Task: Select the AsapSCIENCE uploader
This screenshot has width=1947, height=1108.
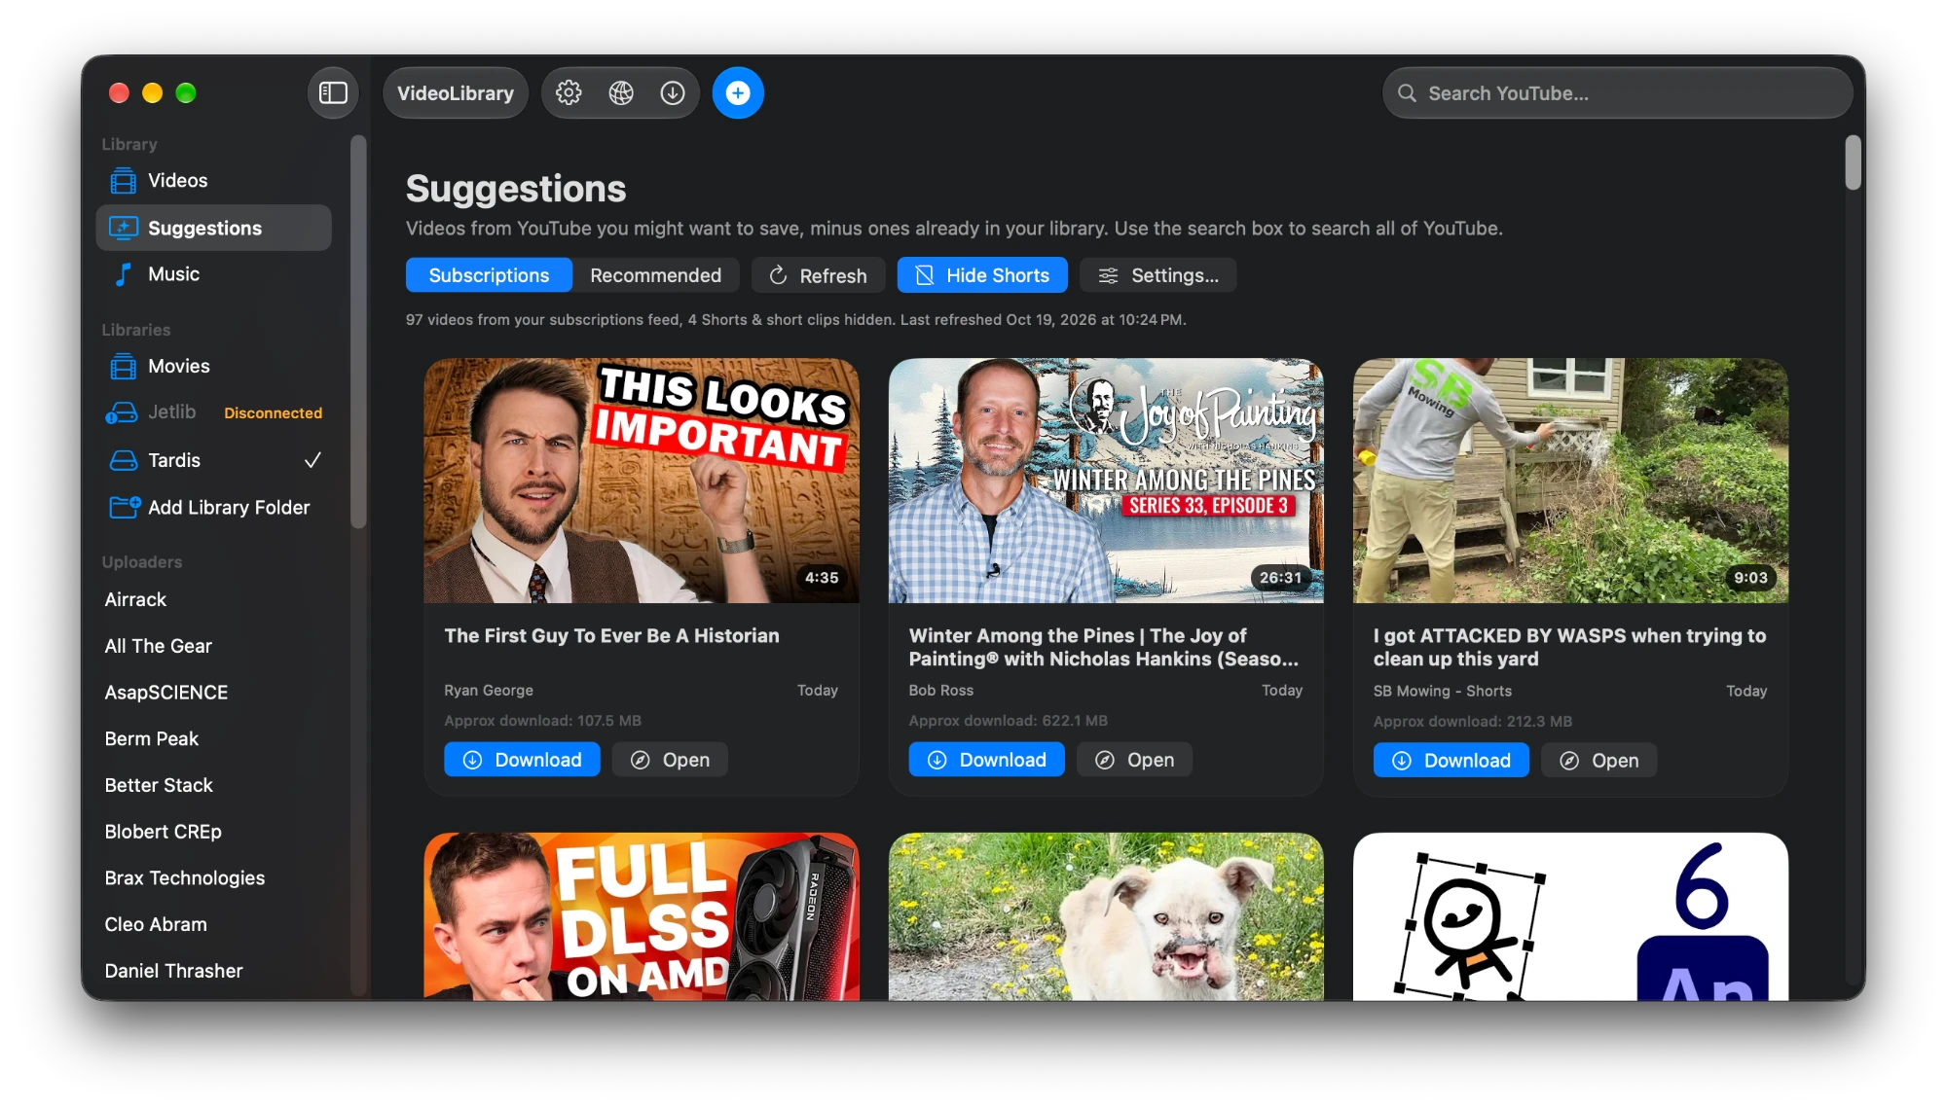Action: click(166, 693)
